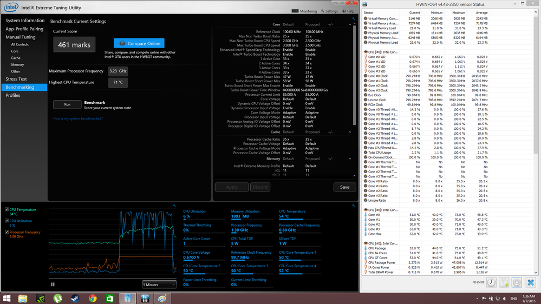541x304 pixels.
Task: Open NVIDIA app from the taskbar
Action: point(41,298)
